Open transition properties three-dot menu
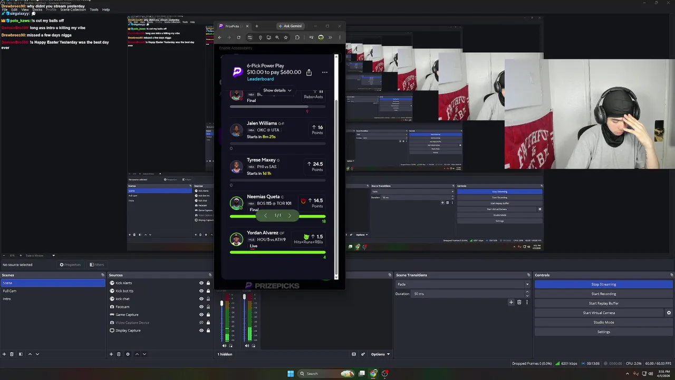 [526, 302]
